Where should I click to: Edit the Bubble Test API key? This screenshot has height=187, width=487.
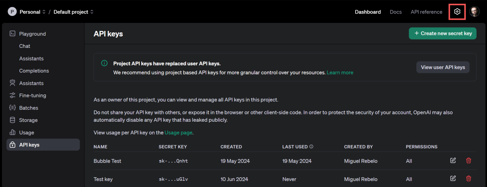point(453,161)
